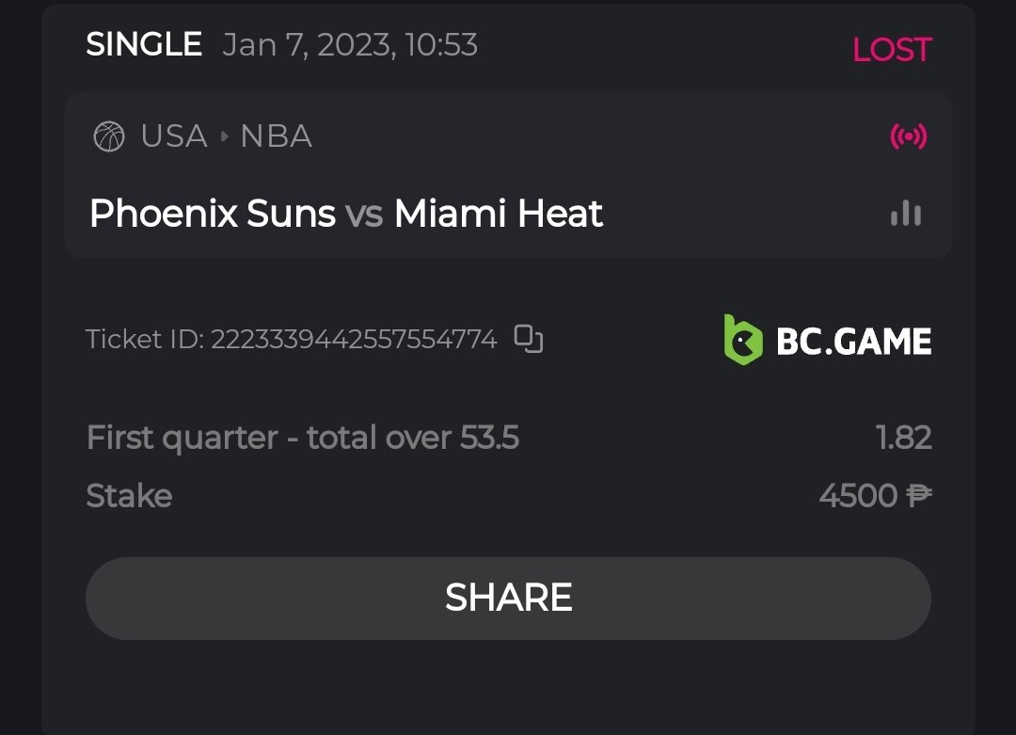Click the 1.82 odds value
The image size is (1016, 735).
pyautogui.click(x=903, y=438)
